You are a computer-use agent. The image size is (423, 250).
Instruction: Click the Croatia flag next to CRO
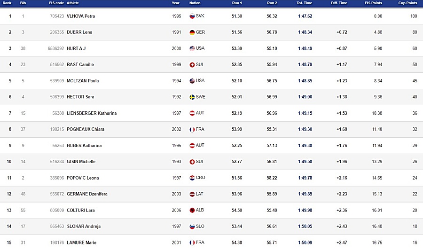(192, 178)
